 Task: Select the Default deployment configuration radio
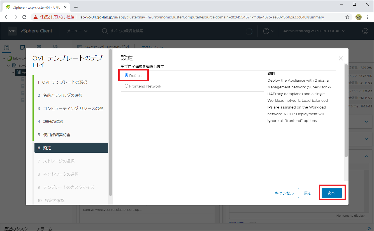click(126, 75)
